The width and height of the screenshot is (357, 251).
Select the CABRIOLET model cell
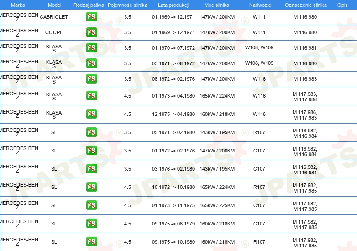(54, 17)
